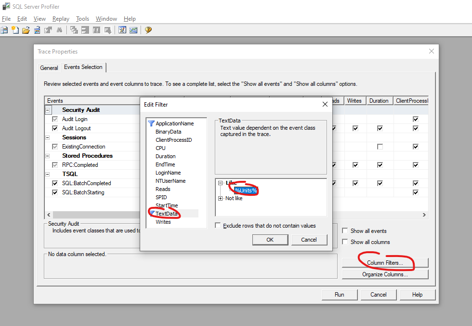472x326 pixels.
Task: Uncheck Duration for the SQL:BatchCompleted row
Action: pyautogui.click(x=380, y=183)
